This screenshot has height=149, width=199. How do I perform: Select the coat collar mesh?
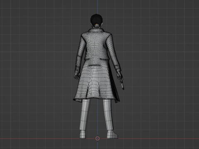pyautogui.click(x=96, y=31)
